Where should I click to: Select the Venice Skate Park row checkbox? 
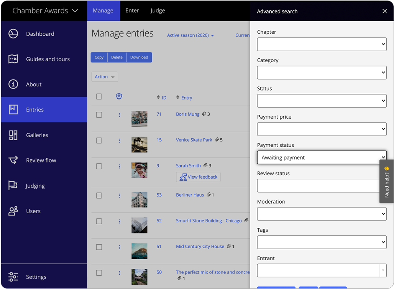(99, 141)
